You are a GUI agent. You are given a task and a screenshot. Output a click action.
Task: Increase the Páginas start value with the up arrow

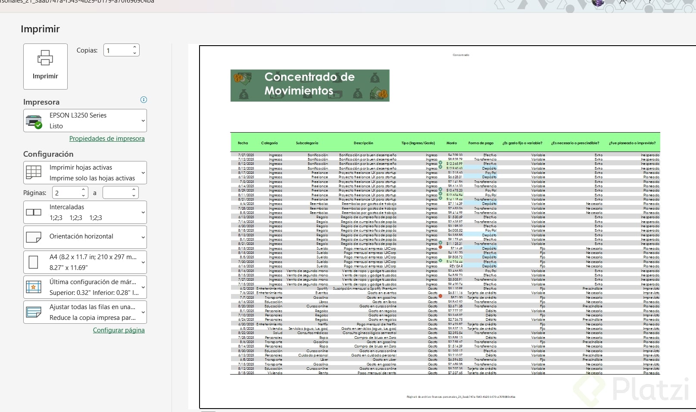[x=84, y=190]
